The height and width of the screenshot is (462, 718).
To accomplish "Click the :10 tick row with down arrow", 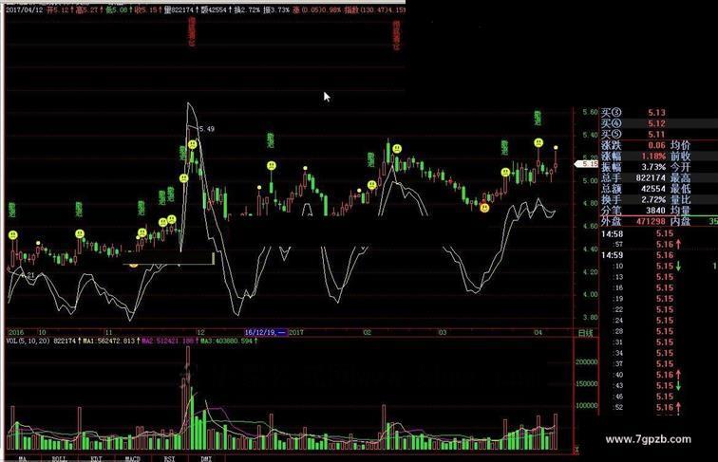I will tap(659, 267).
